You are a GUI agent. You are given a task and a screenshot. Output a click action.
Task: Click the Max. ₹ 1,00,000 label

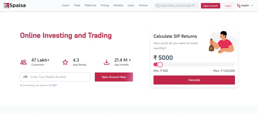224,71
